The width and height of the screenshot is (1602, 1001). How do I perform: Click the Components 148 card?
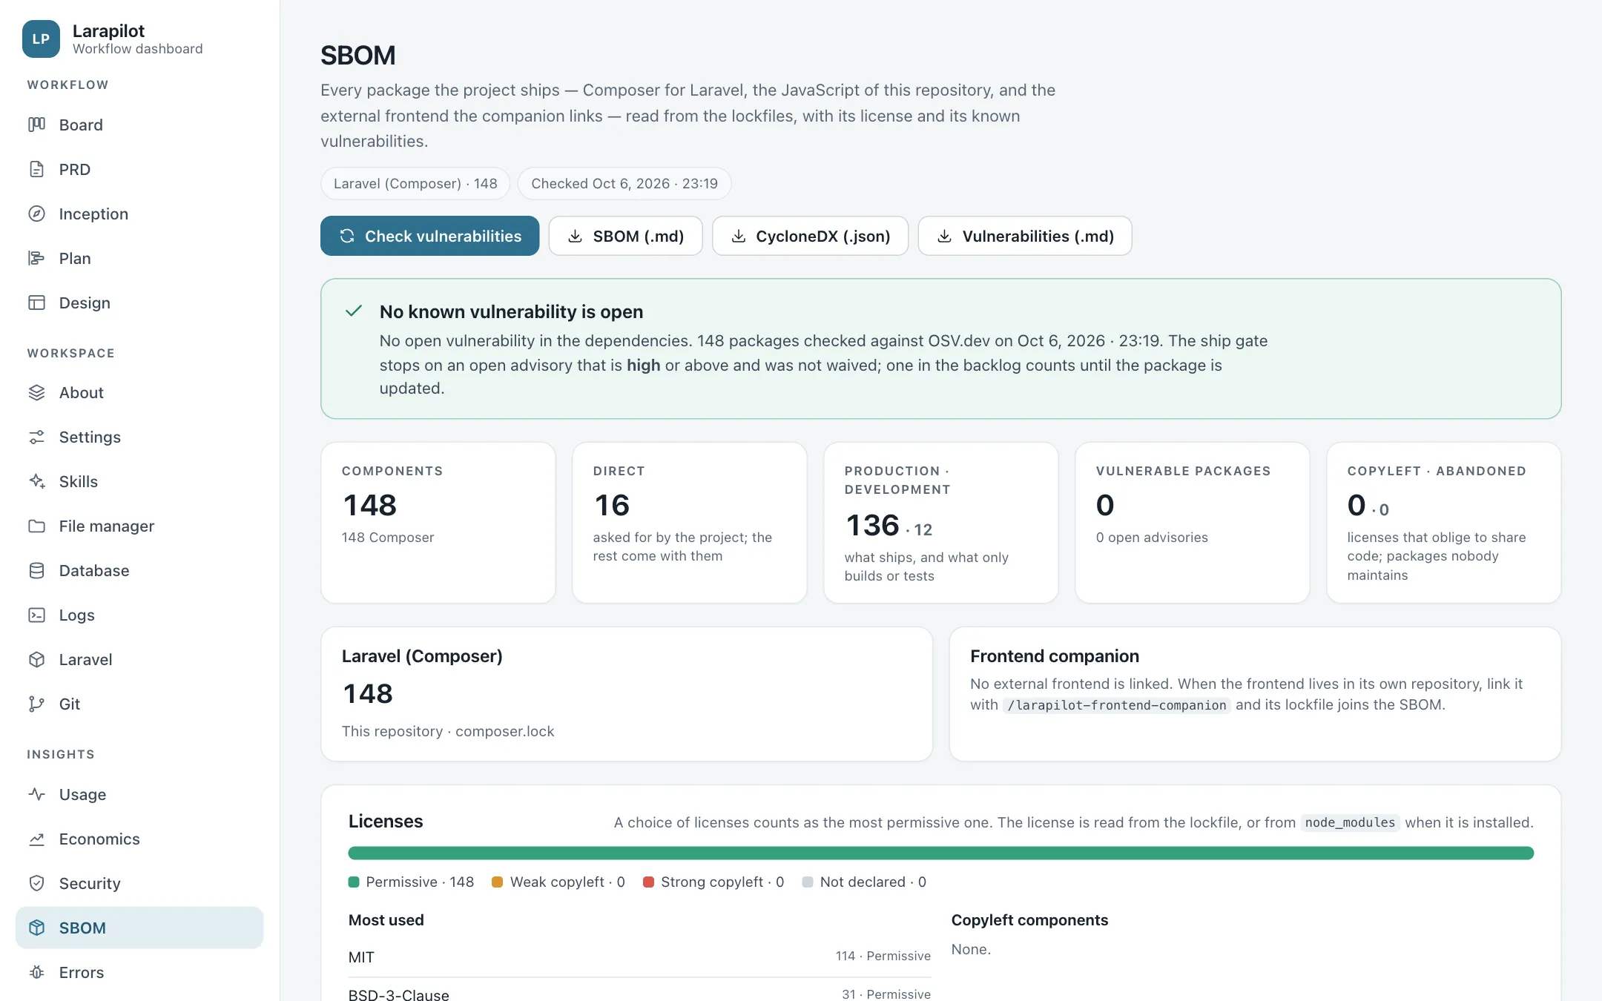[x=438, y=523]
